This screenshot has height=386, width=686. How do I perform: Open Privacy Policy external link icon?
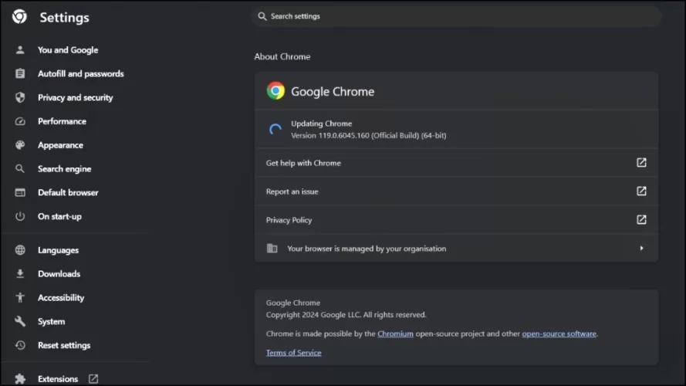(x=640, y=220)
